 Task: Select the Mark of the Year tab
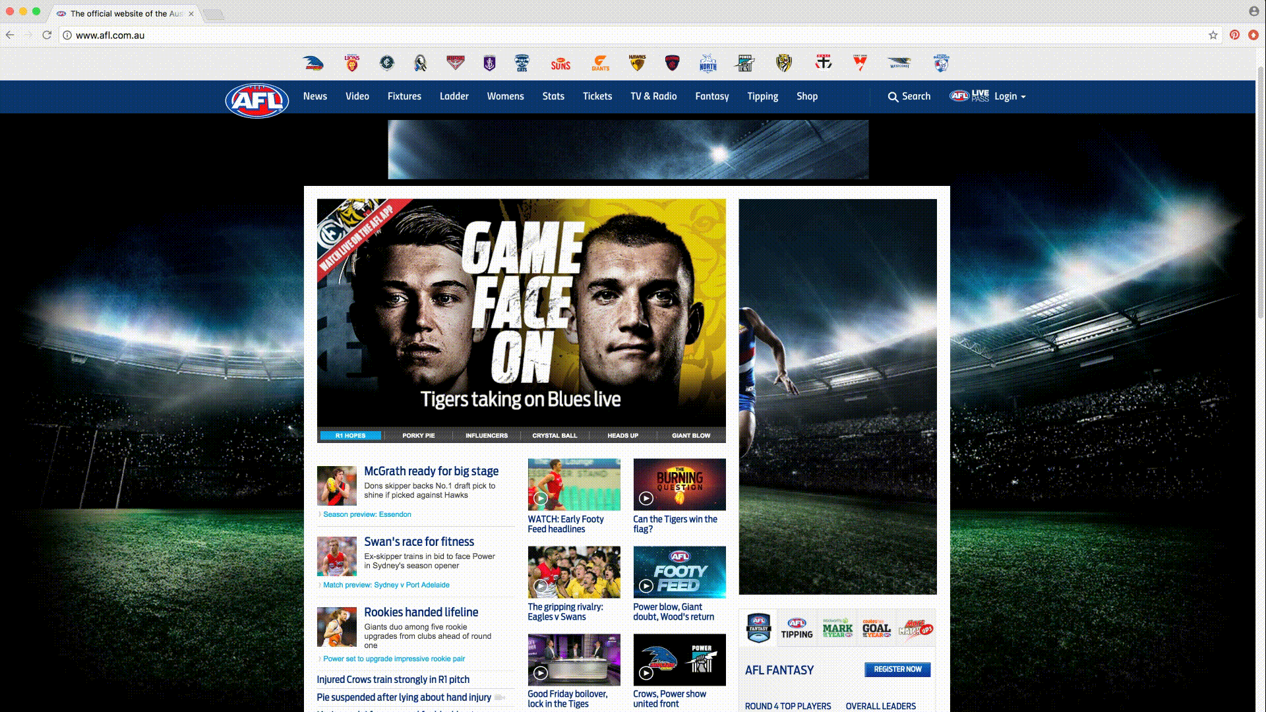click(837, 628)
